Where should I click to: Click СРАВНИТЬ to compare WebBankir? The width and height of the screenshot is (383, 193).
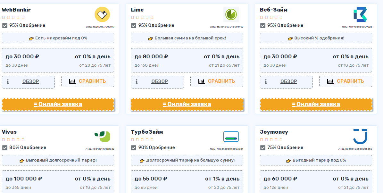(92, 81)
